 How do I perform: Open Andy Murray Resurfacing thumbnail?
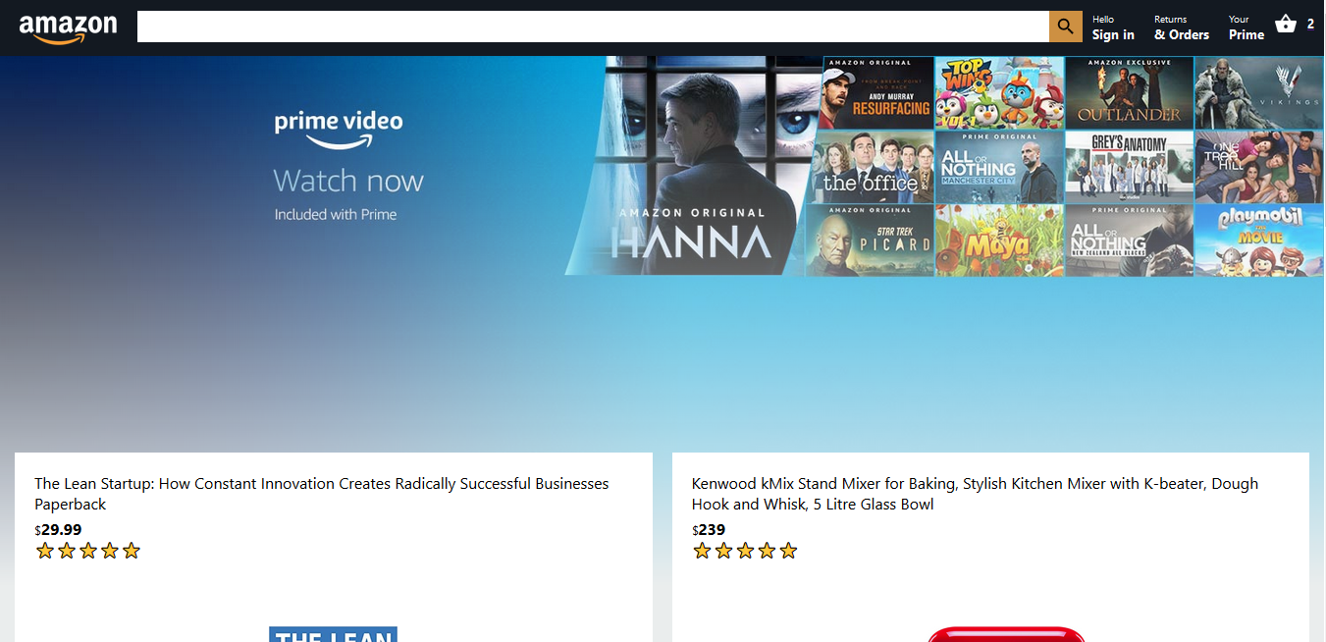[877, 93]
